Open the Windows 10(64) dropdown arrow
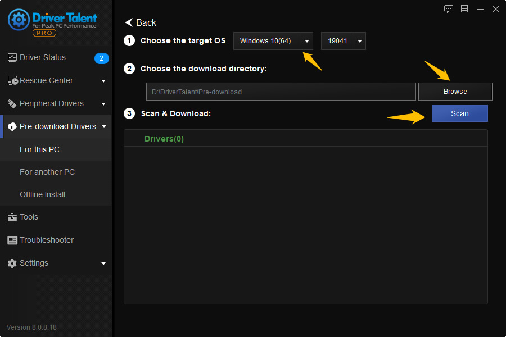 coord(307,41)
